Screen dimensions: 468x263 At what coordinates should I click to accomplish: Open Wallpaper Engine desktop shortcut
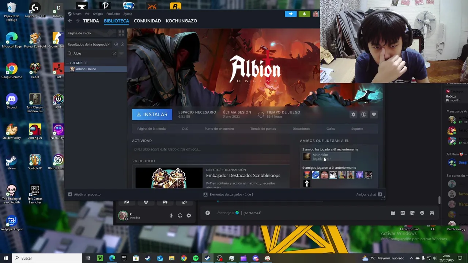pyautogui.click(x=12, y=223)
